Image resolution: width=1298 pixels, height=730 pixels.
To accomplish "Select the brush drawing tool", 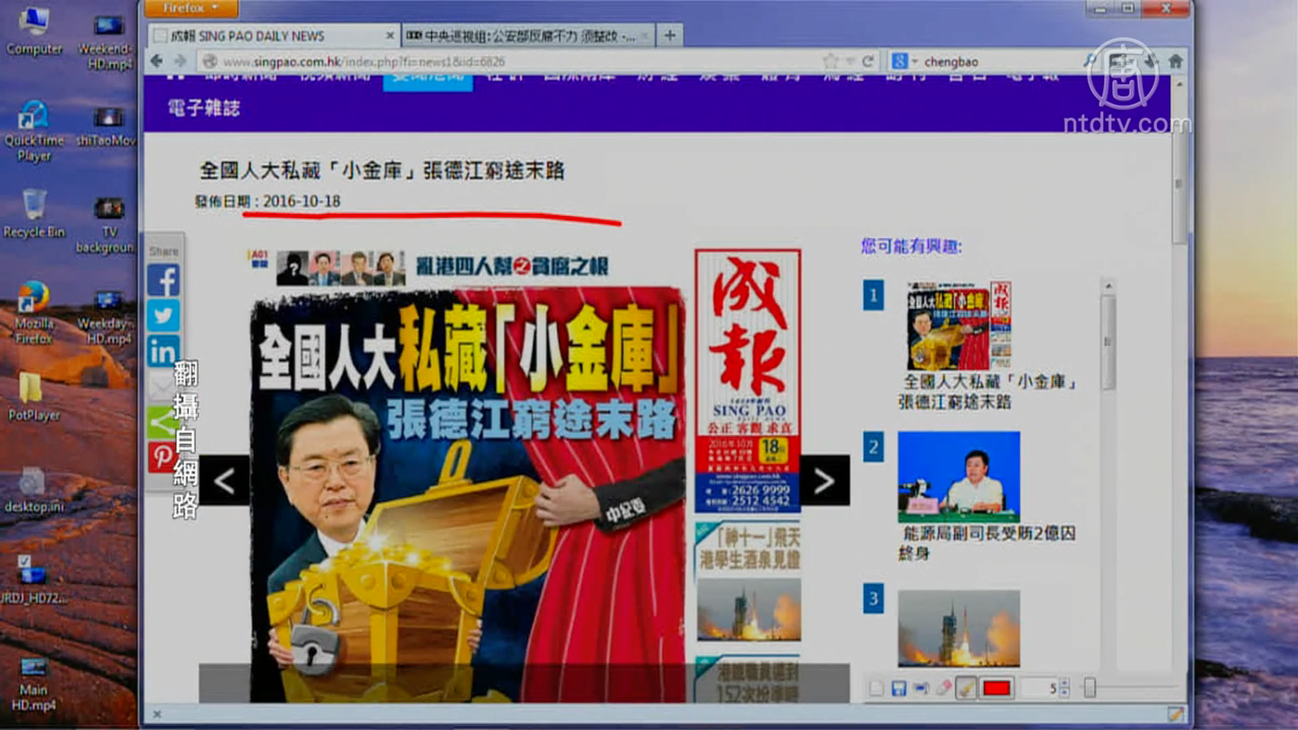I will click(965, 689).
